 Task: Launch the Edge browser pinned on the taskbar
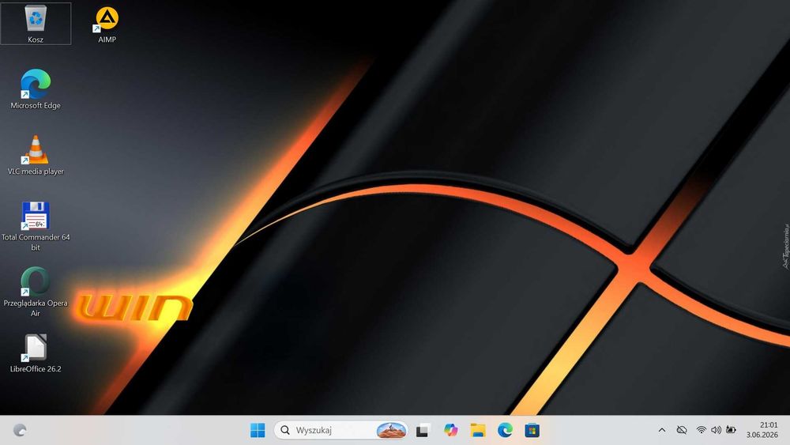pyautogui.click(x=505, y=430)
